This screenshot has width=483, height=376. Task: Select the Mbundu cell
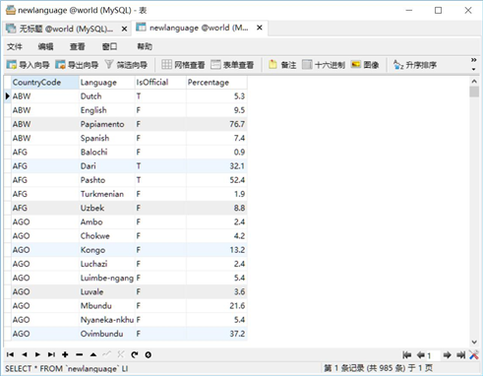(107, 306)
